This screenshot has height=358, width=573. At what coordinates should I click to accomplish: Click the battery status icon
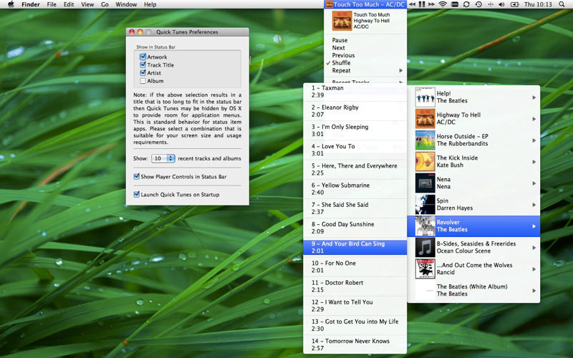tap(514, 4)
